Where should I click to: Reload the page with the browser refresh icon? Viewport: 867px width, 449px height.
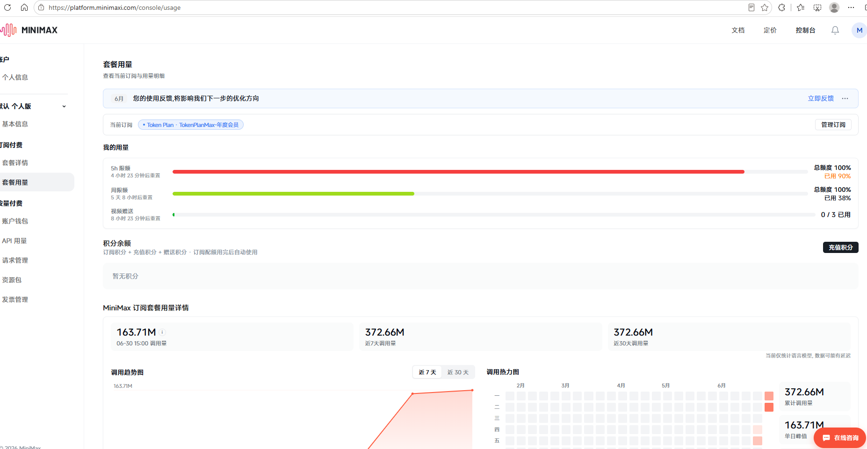(x=7, y=7)
